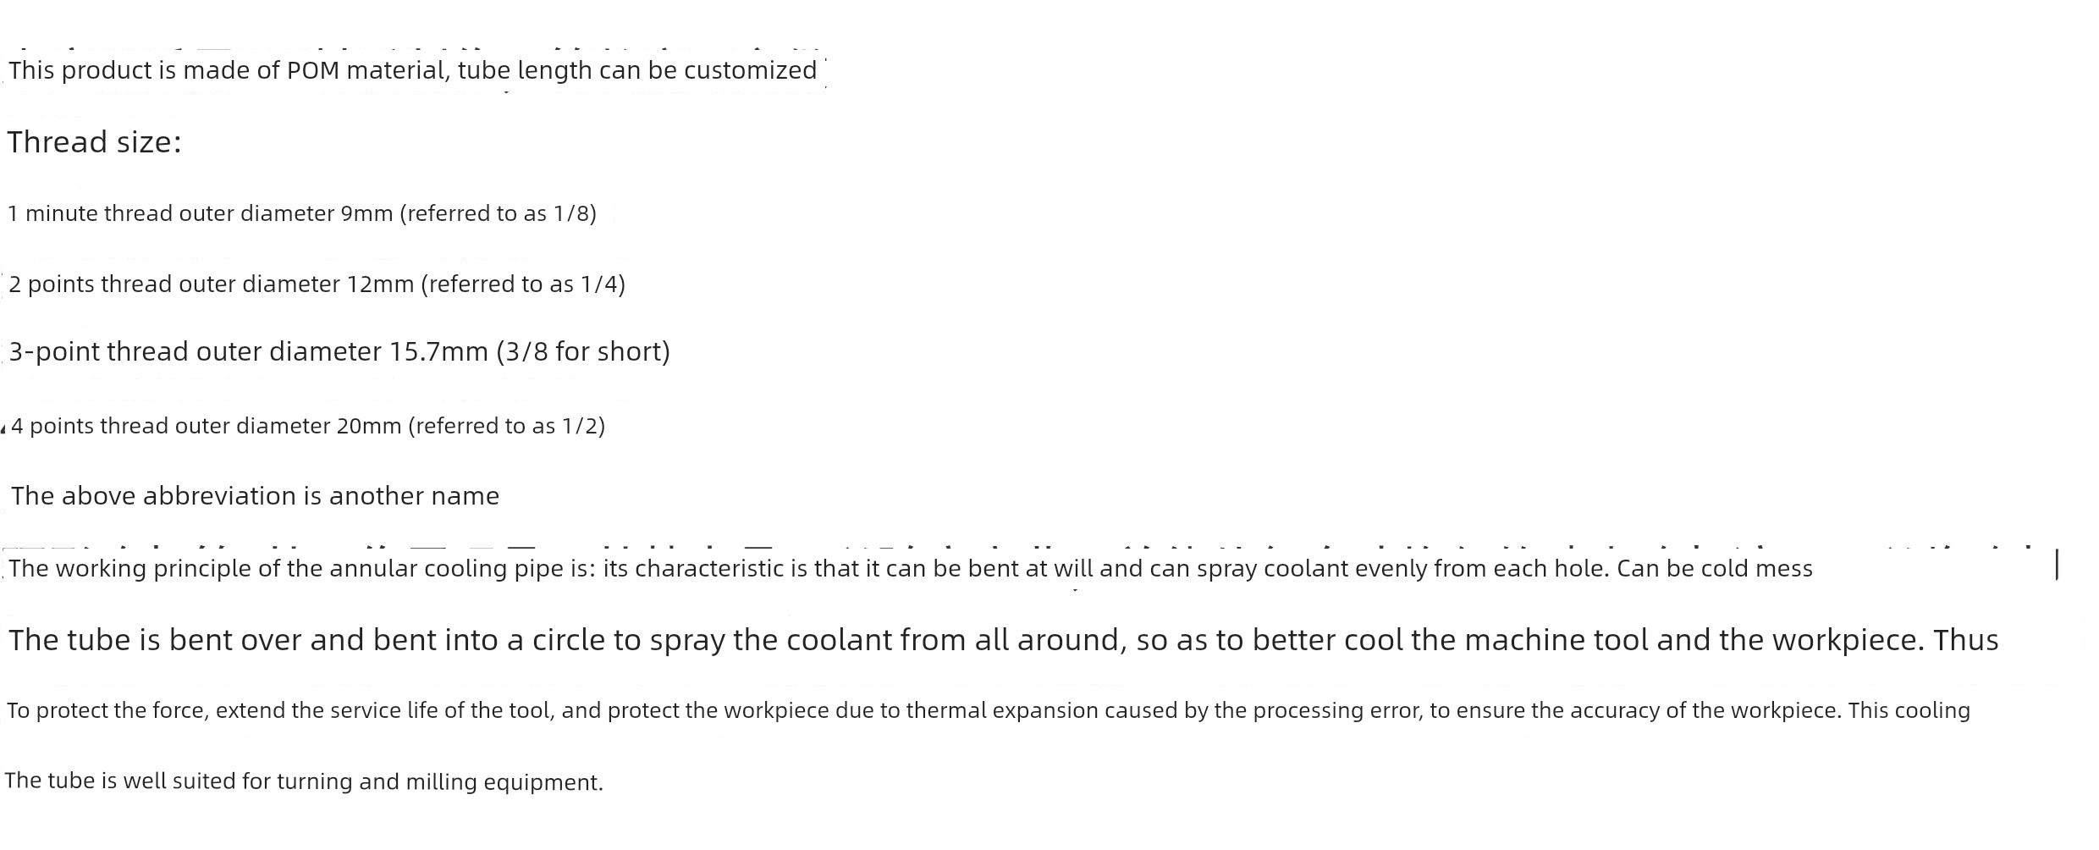Click the phrase 'tube length can be customized'
The image size is (2099, 850).
(x=637, y=70)
